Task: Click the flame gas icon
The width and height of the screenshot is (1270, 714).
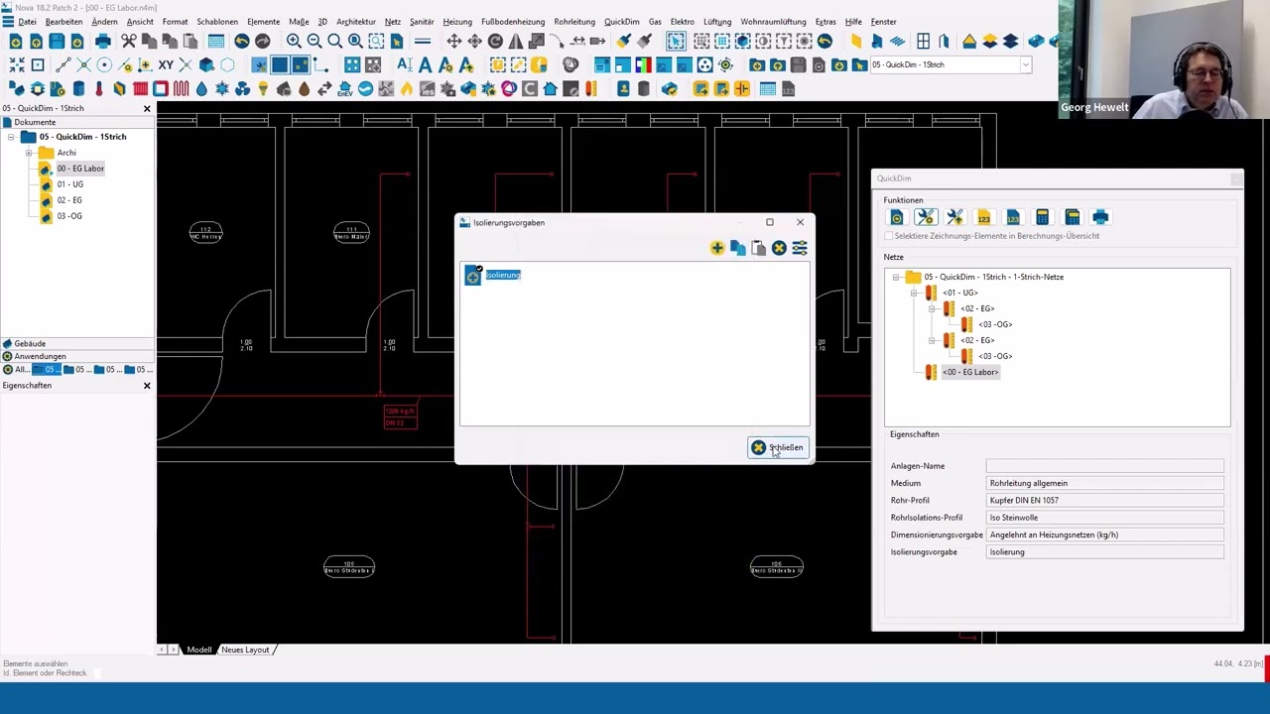Action: click(407, 89)
